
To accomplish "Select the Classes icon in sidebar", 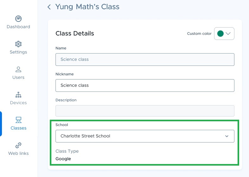I will 18,120.
